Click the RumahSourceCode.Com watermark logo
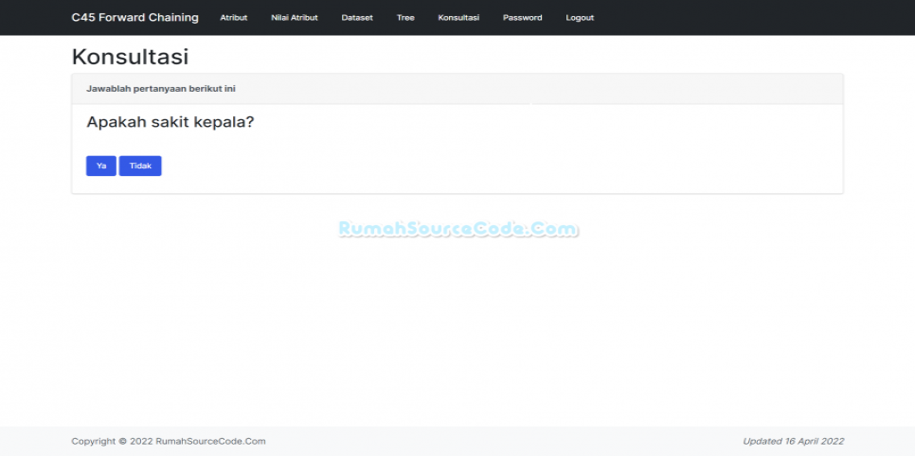The width and height of the screenshot is (915, 456). (457, 229)
